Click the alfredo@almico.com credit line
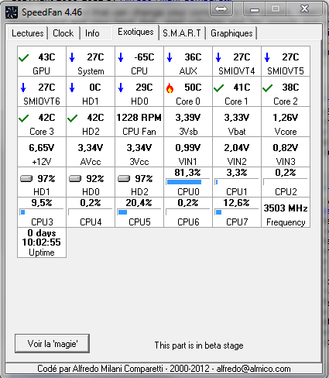Image resolution: width=329 pixels, height=378 pixels. pos(164,368)
